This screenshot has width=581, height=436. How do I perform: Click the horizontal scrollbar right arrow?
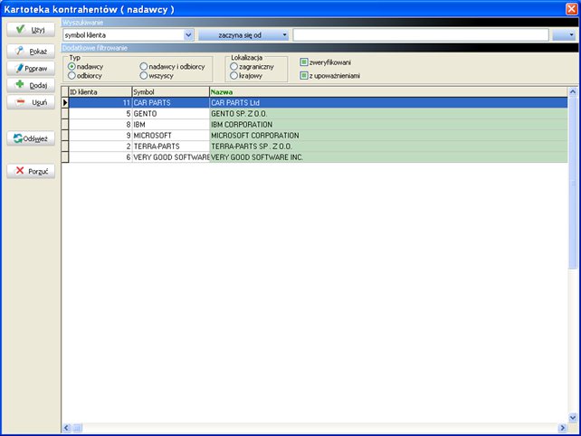click(x=563, y=428)
